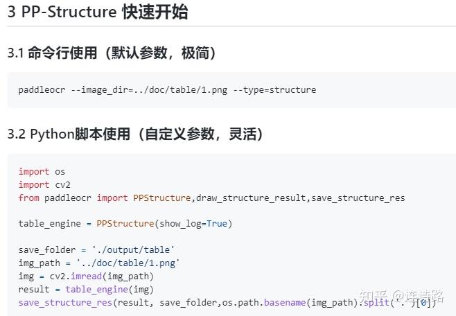The image size is (456, 316).
Task: Click 'os.path.basename' in last line
Action: 264,302
